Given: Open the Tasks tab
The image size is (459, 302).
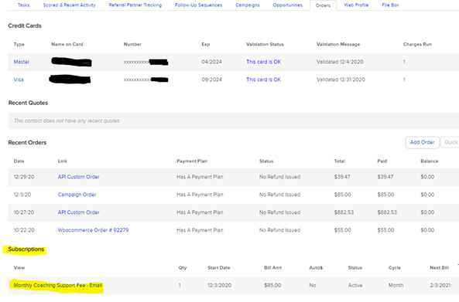Looking at the screenshot, I should (x=23, y=5).
